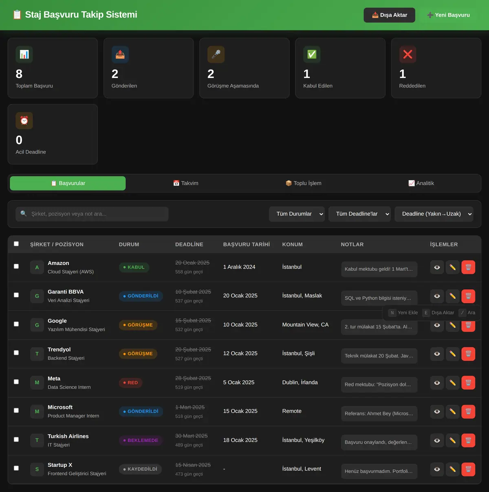Click the Yeni Ekle shortcut hint
The image size is (489, 492).
403,313
